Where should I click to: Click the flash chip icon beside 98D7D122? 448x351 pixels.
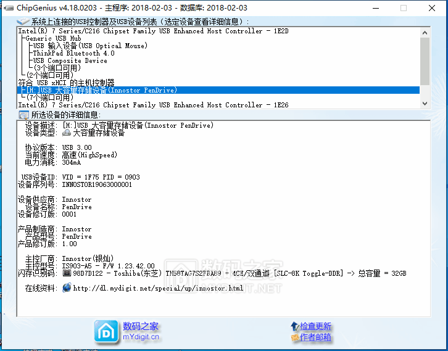point(67,273)
